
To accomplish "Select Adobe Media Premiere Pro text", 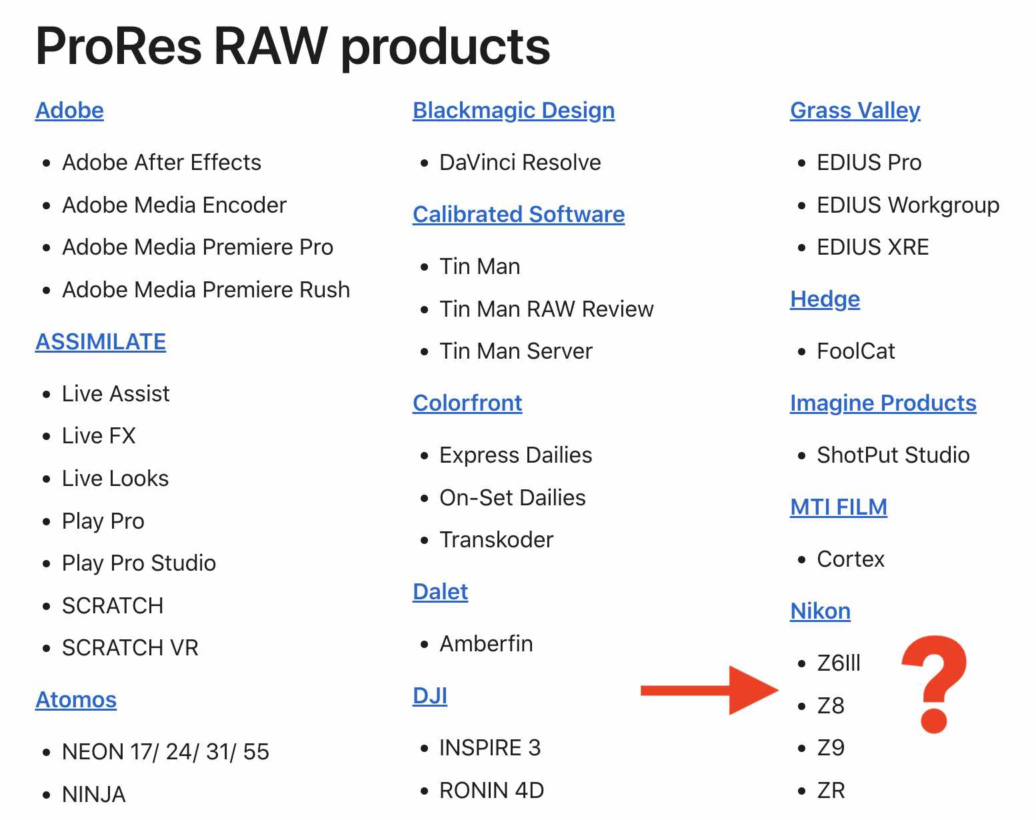I will pos(198,247).
